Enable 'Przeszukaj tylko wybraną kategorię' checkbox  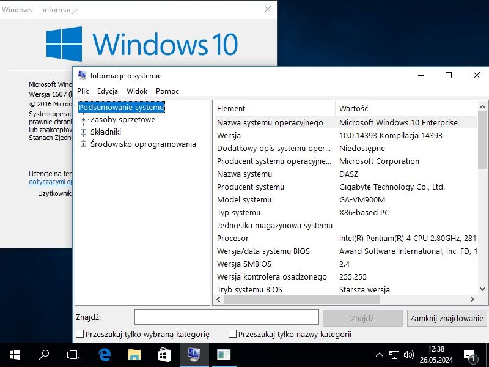(x=80, y=334)
